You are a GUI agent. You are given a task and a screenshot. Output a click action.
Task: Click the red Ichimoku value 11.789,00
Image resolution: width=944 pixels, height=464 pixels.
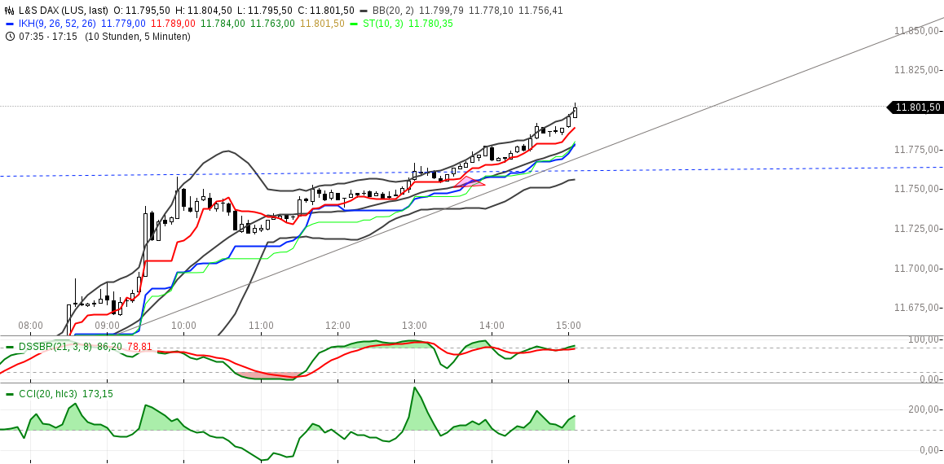[x=173, y=24]
